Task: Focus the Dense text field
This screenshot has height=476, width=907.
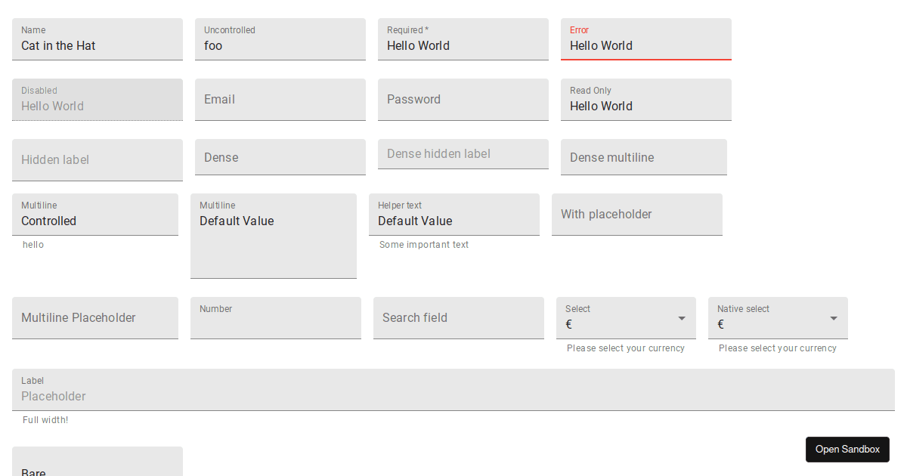Action: click(280, 157)
